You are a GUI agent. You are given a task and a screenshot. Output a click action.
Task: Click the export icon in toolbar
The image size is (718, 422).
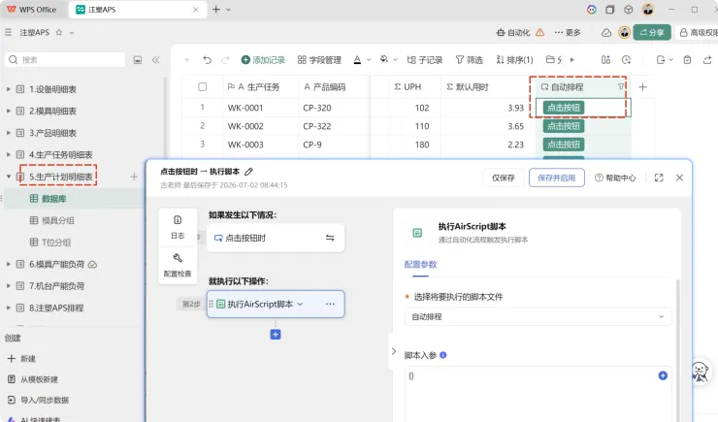pos(661,60)
